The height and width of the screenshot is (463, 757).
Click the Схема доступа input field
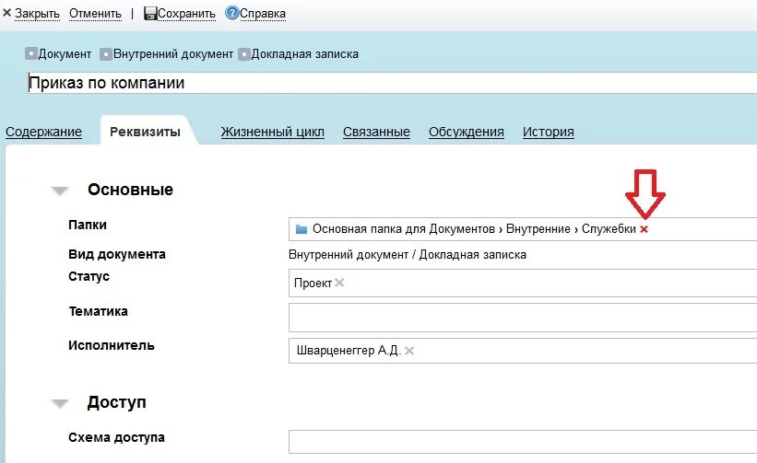point(523,442)
